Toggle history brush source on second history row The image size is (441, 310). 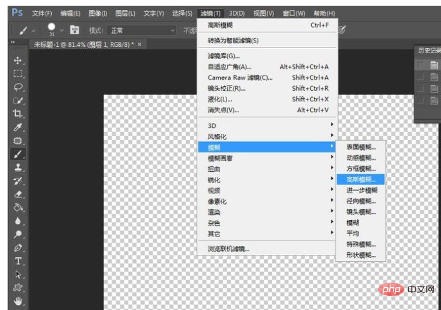coord(421,77)
